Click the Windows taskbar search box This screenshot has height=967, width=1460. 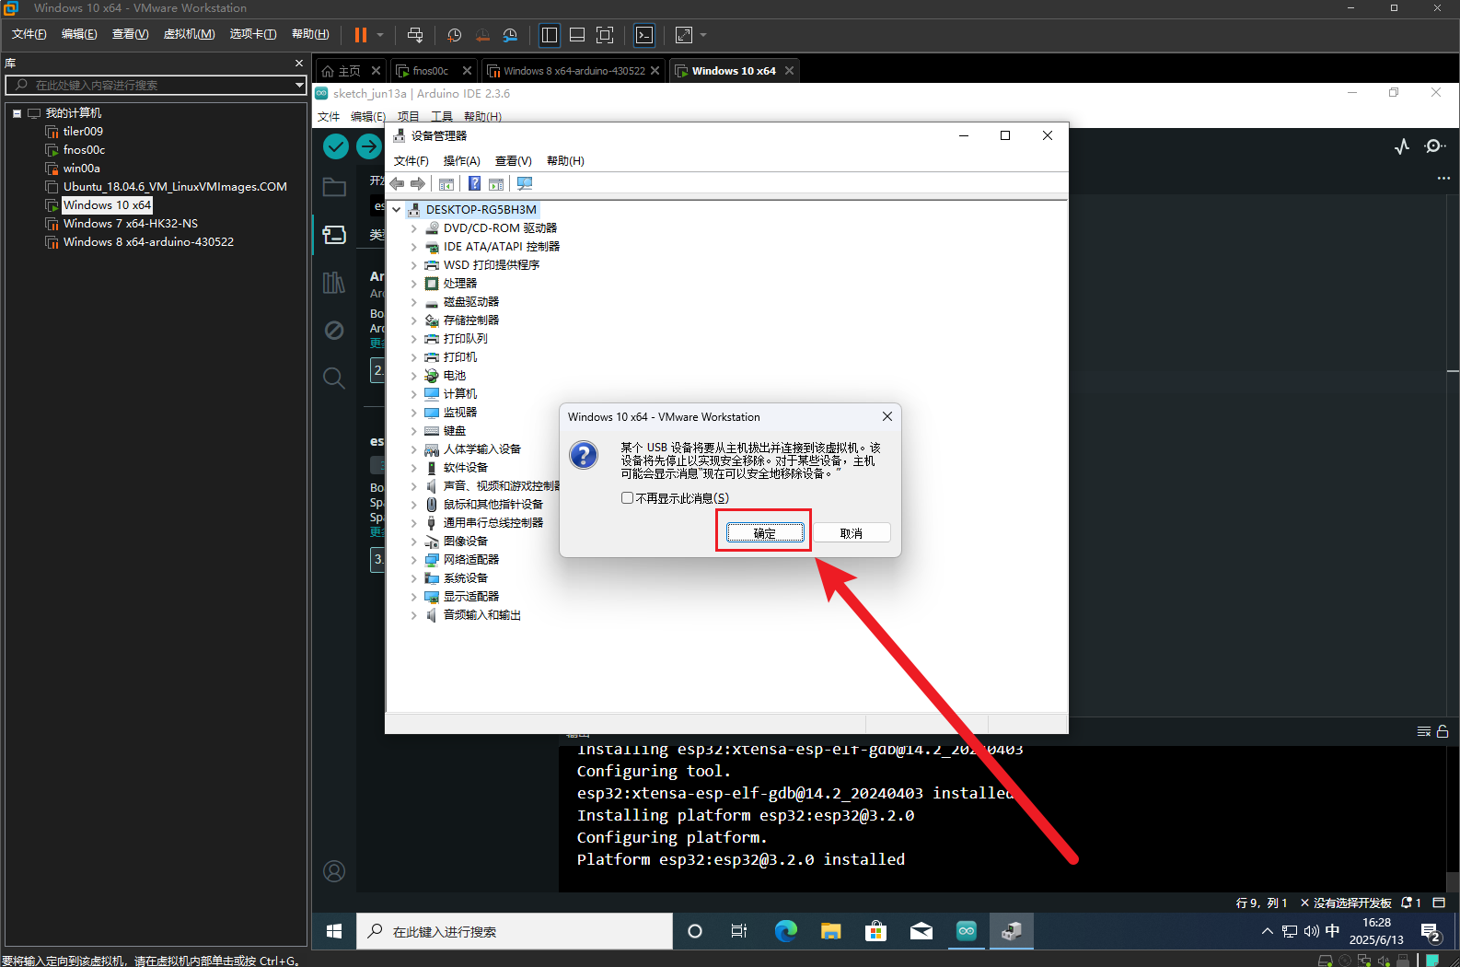pos(514,931)
